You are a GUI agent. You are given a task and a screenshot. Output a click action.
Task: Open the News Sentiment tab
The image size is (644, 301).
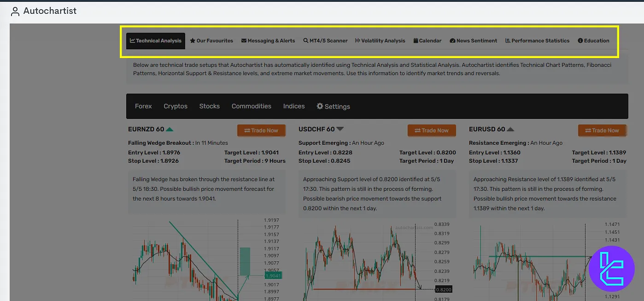pyautogui.click(x=474, y=41)
